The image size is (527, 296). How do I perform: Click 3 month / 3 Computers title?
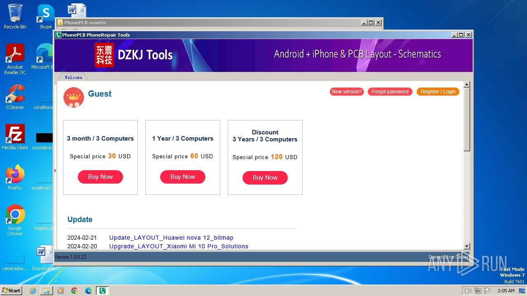tap(100, 139)
